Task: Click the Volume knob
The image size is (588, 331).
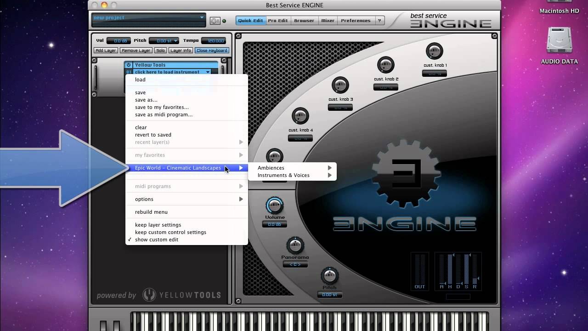Action: click(x=274, y=205)
